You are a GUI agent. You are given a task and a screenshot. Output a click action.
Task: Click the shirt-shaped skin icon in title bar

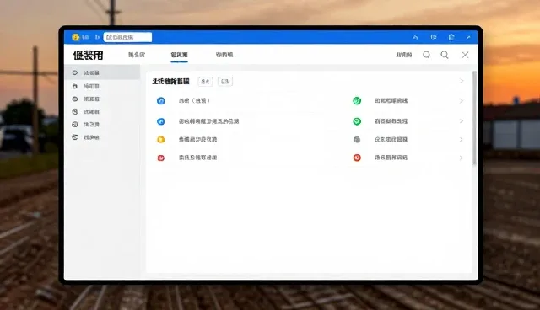(451, 37)
